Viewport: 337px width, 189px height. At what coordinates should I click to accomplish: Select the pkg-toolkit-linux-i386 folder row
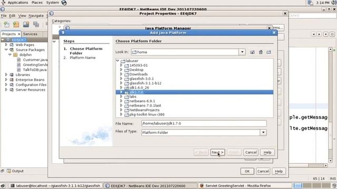147,114
